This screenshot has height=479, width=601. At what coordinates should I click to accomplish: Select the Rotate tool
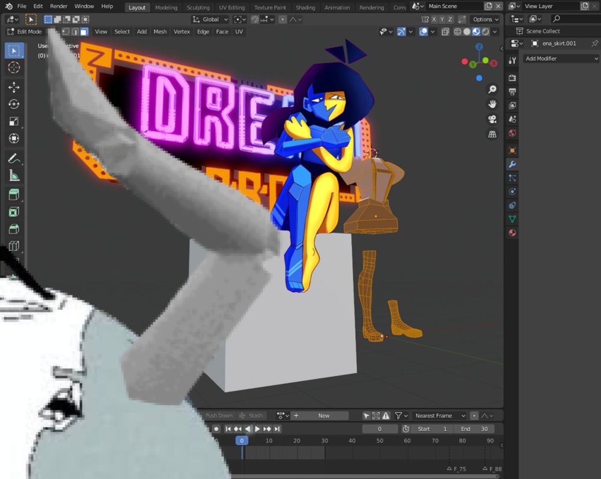(14, 104)
